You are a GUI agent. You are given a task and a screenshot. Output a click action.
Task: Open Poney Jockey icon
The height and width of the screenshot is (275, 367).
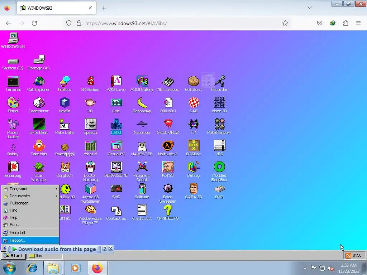(13, 129)
